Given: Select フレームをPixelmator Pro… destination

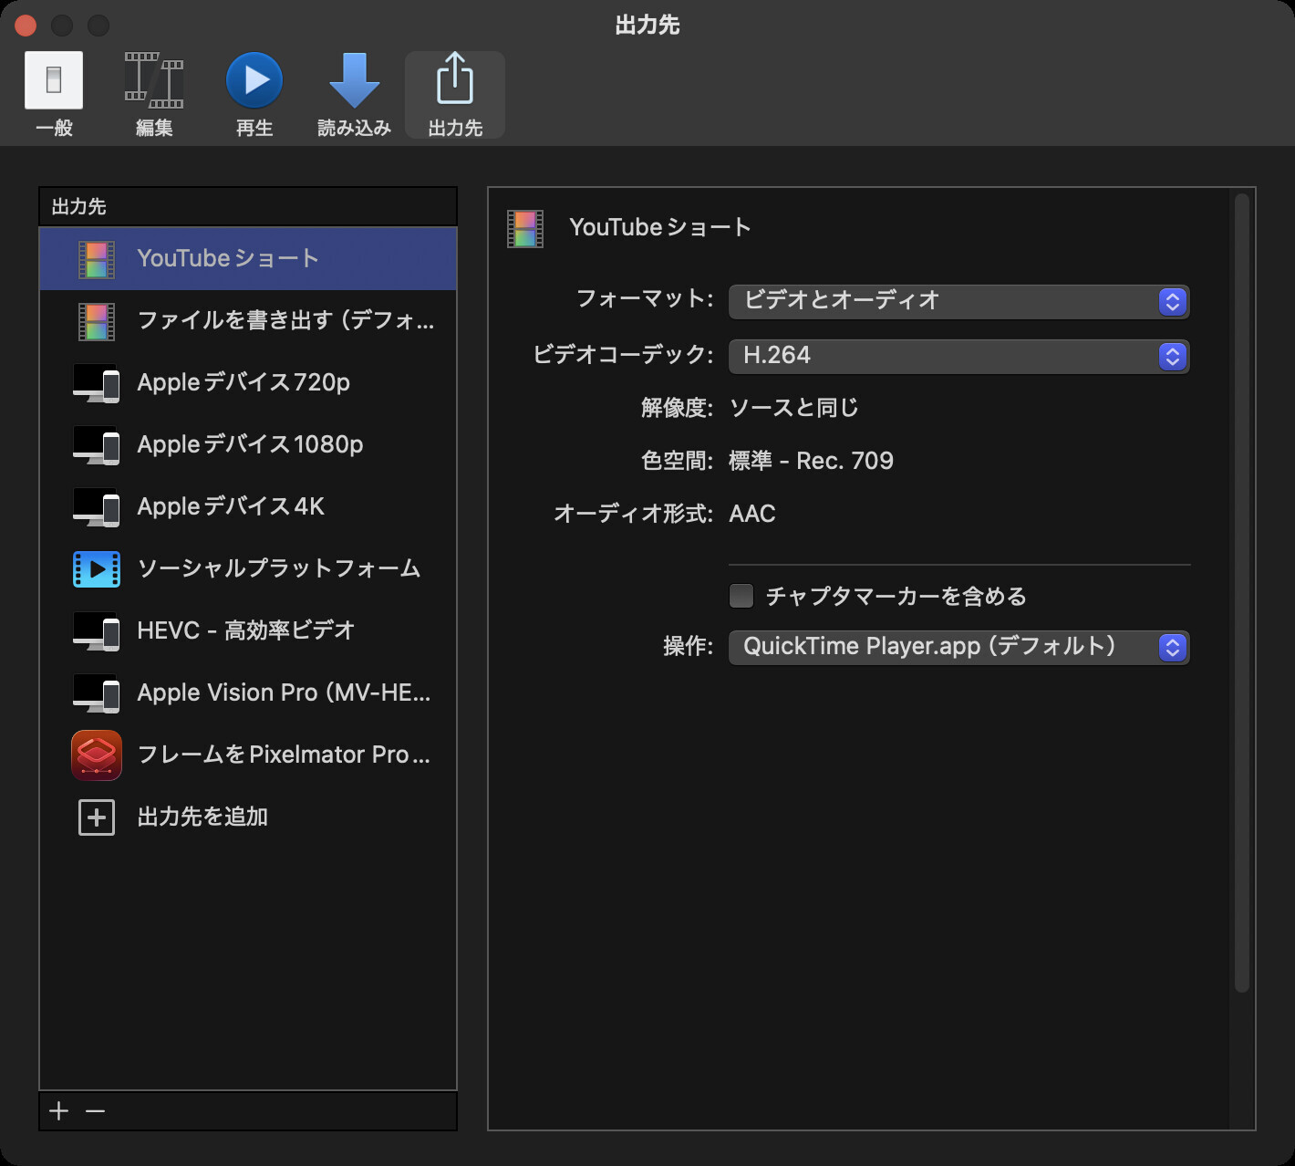Looking at the screenshot, I should (248, 755).
